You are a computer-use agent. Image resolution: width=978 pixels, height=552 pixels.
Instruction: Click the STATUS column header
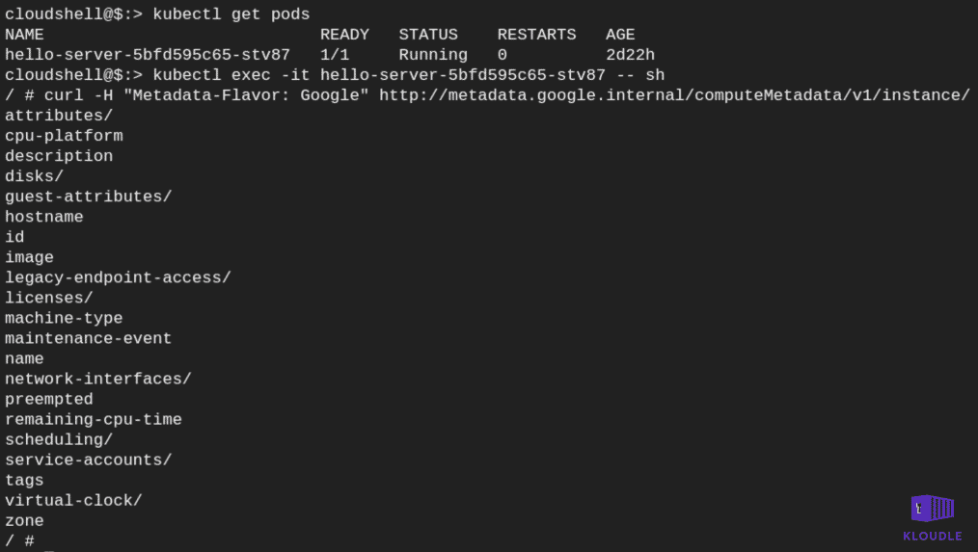(428, 35)
